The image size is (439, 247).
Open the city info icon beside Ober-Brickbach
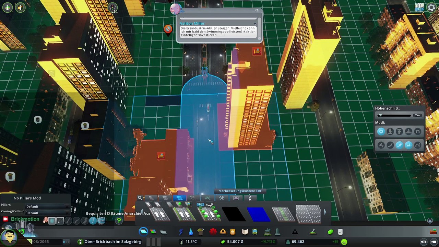tap(80, 242)
